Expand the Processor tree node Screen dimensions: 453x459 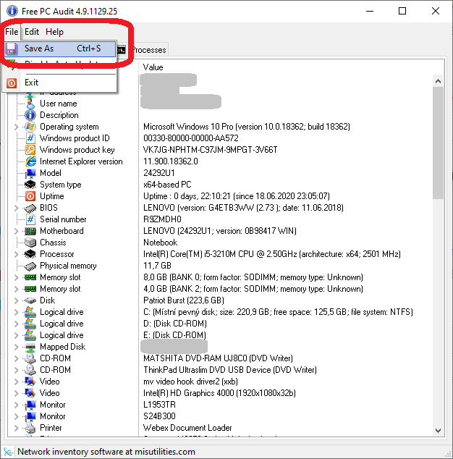17,254
